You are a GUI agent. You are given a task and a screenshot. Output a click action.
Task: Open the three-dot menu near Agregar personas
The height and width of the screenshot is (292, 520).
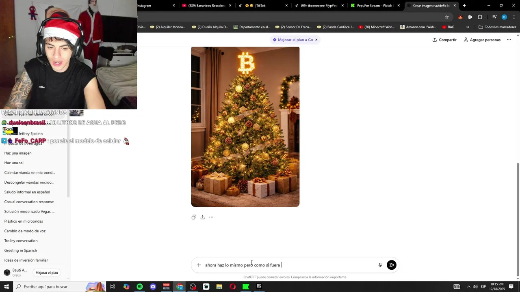pyautogui.click(x=509, y=40)
